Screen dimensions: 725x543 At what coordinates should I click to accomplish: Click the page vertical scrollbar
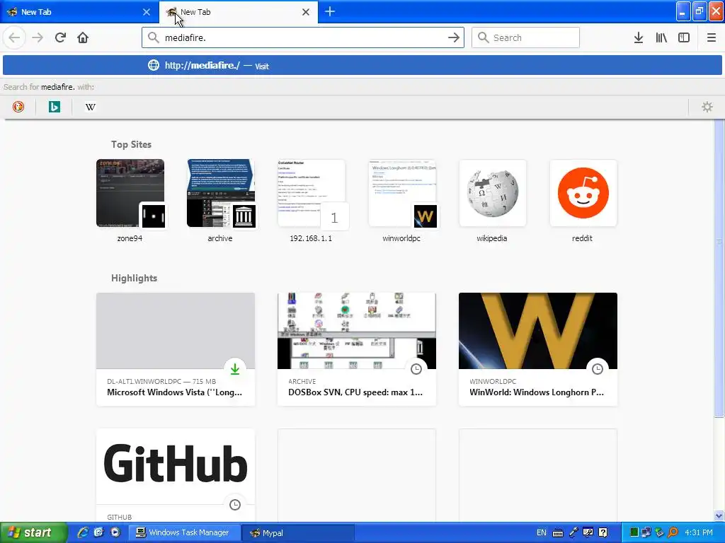719,268
